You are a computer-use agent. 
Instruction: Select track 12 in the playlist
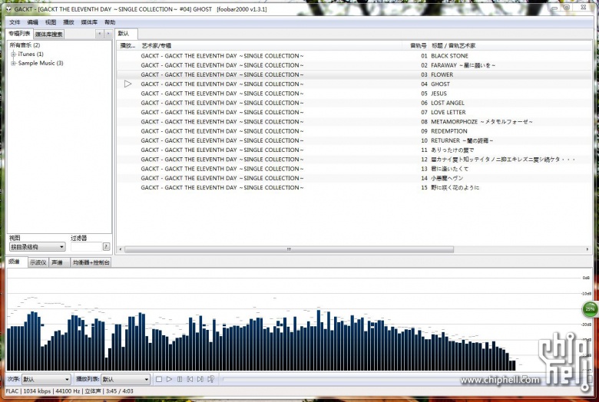coord(354,160)
